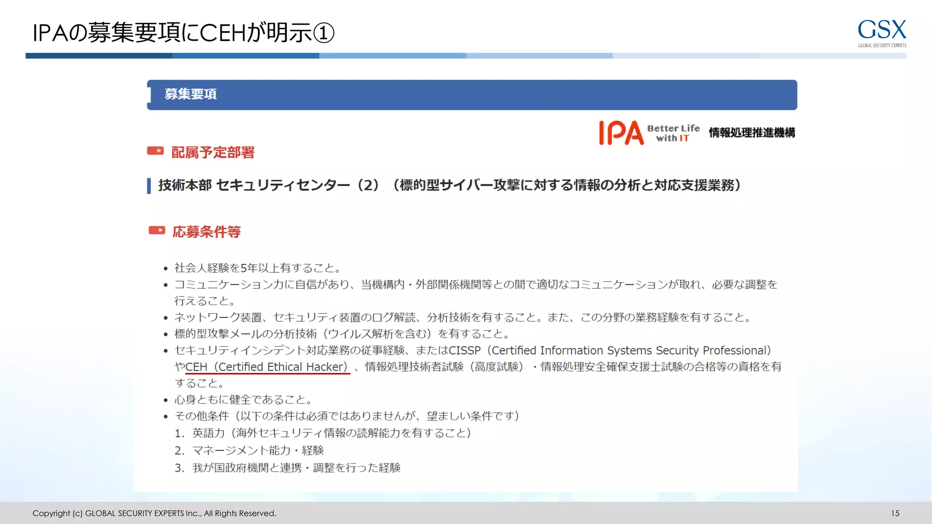Click the Copyright GLOBAL SECURITY EXPERTS footer text
Viewport: 932px width, 524px height.
click(154, 513)
